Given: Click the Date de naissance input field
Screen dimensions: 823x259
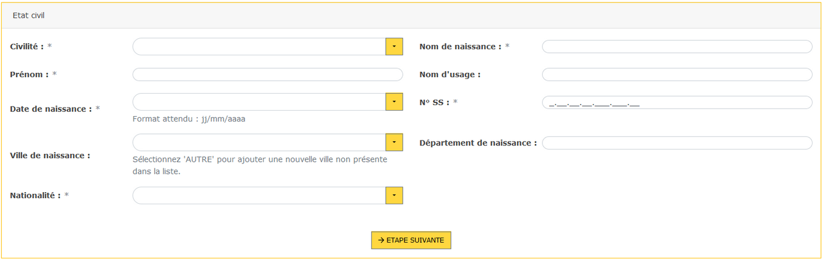Looking at the screenshot, I should tap(259, 102).
